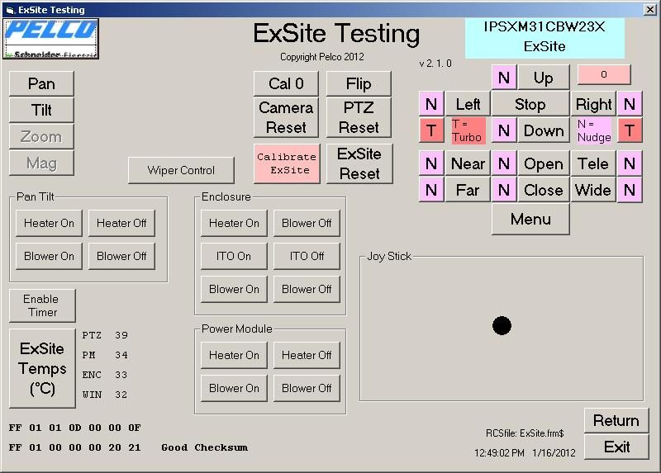Screen dimensions: 661x473
Task: Click the Pelco logo image
Action: coord(50,38)
